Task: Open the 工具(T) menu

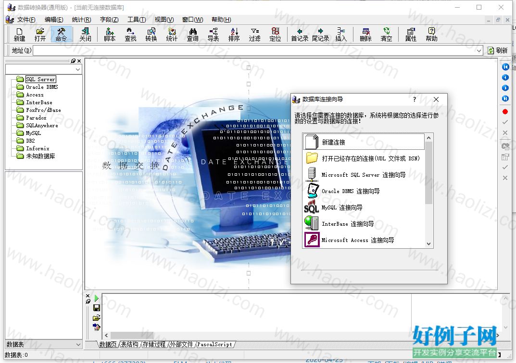Action: coord(137,20)
